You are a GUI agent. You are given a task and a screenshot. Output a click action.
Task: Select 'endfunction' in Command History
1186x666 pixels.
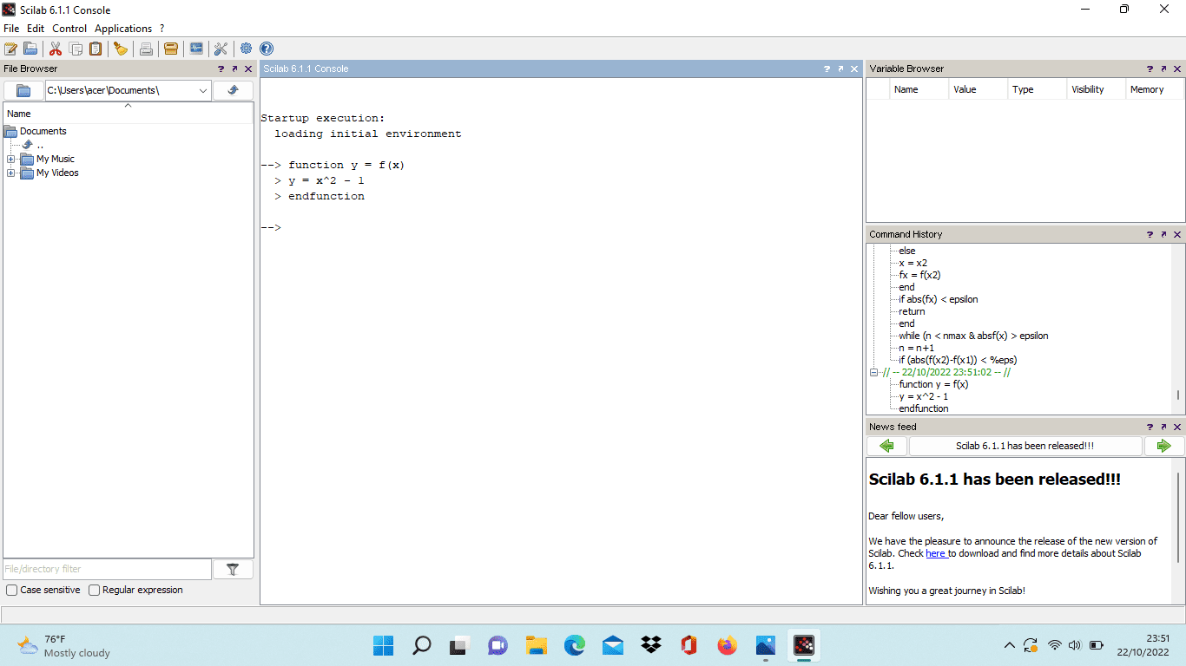924,408
